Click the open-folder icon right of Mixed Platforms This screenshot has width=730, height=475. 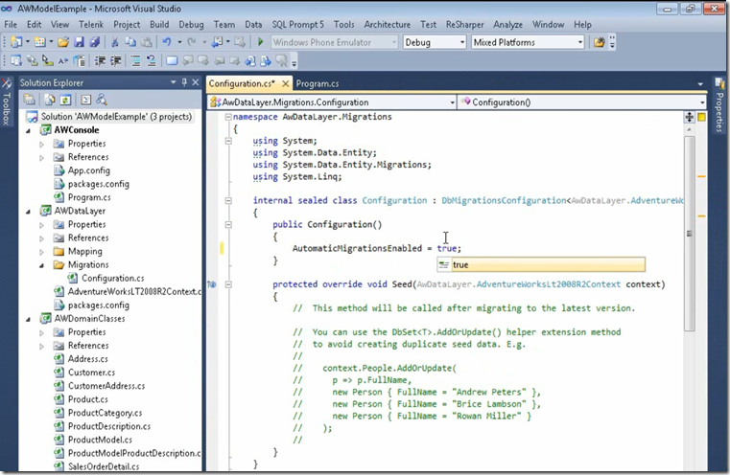tap(599, 42)
